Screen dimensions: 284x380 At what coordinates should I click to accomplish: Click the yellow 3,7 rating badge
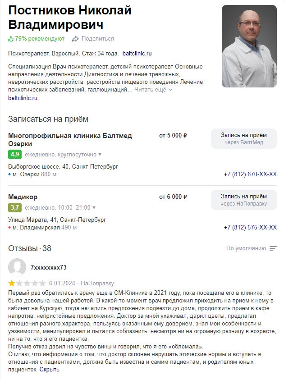point(14,208)
